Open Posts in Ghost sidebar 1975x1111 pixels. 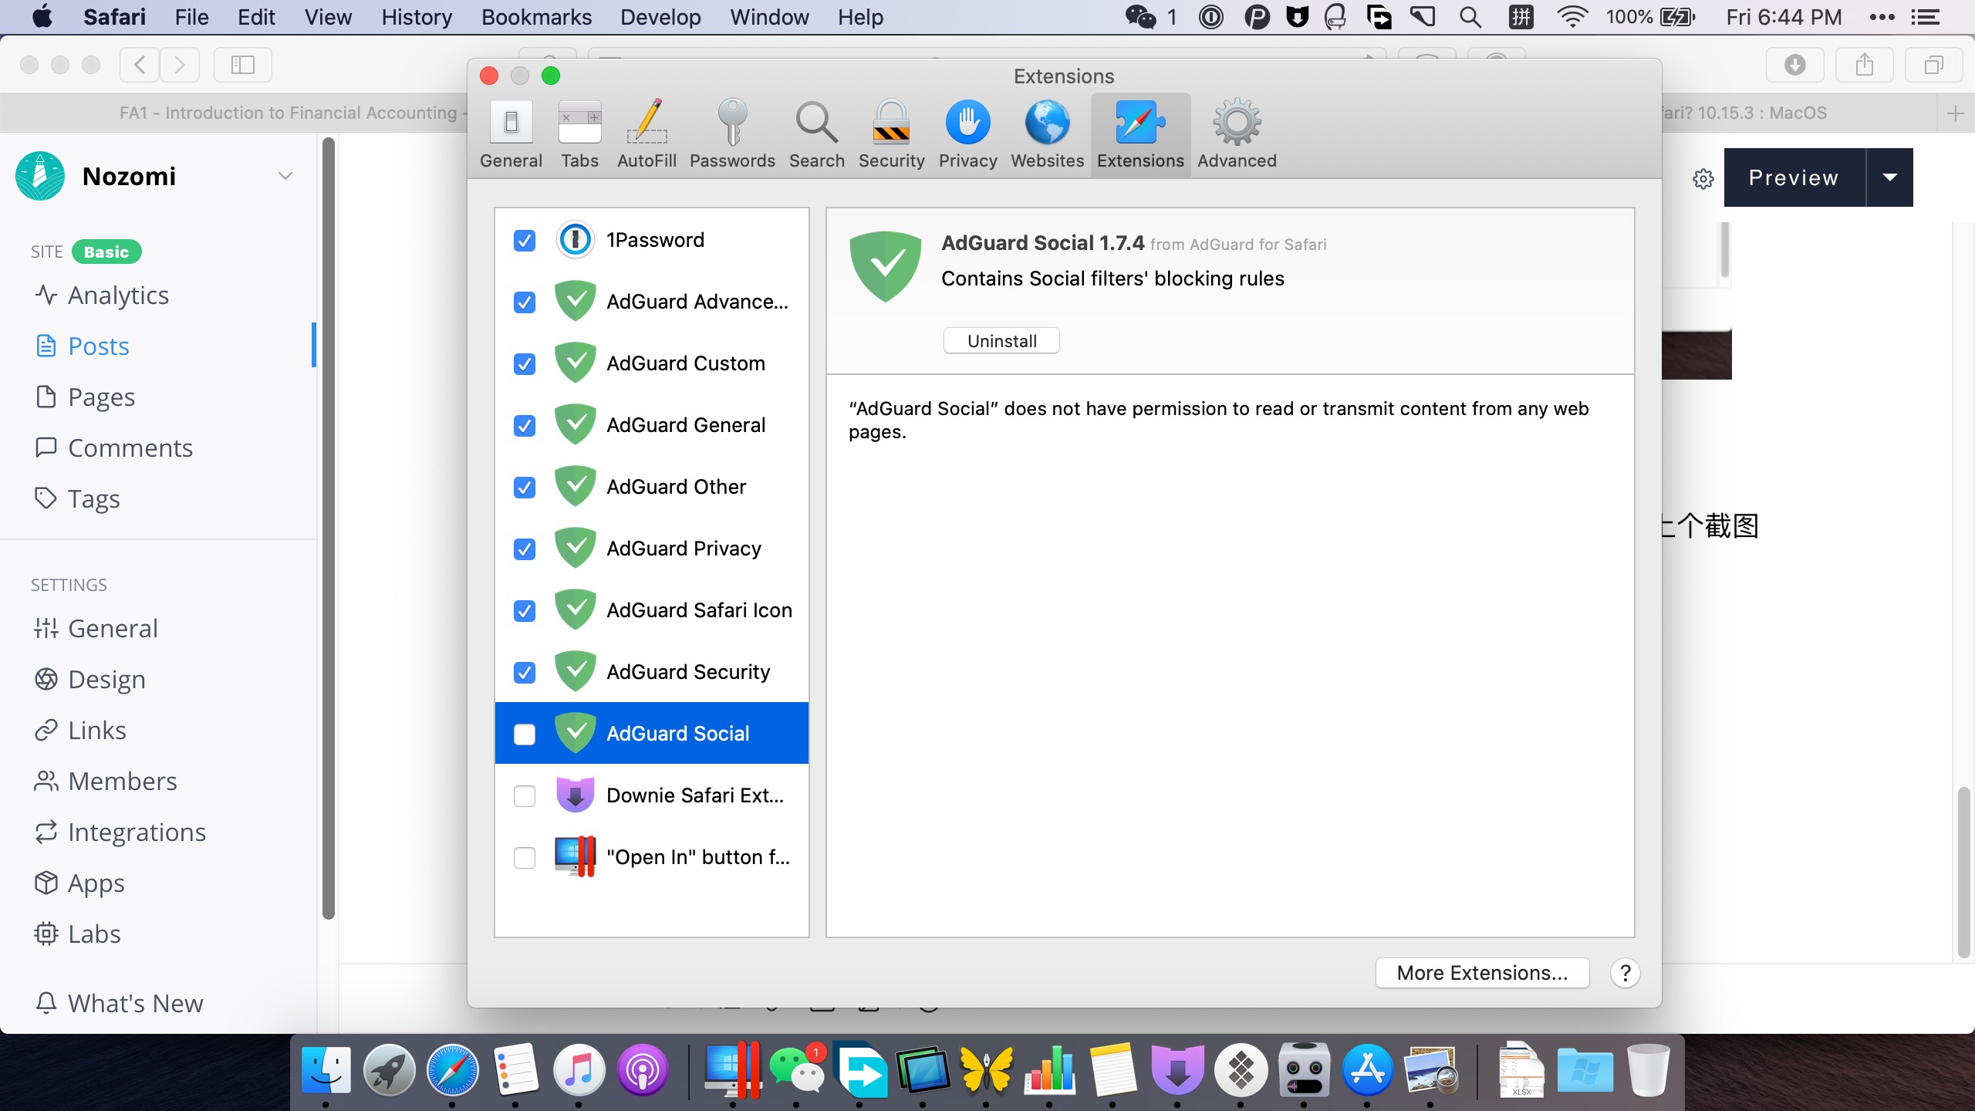pyautogui.click(x=83, y=346)
